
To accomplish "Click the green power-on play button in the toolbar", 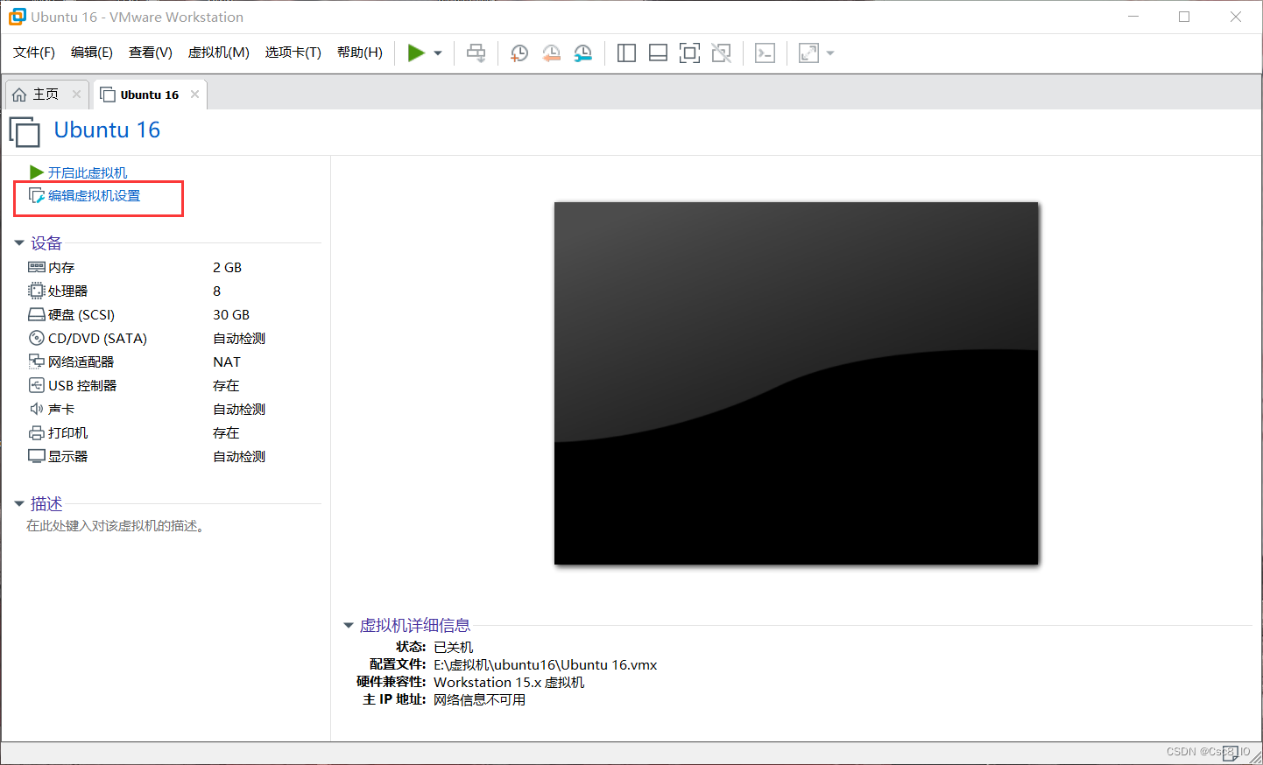I will (416, 53).
